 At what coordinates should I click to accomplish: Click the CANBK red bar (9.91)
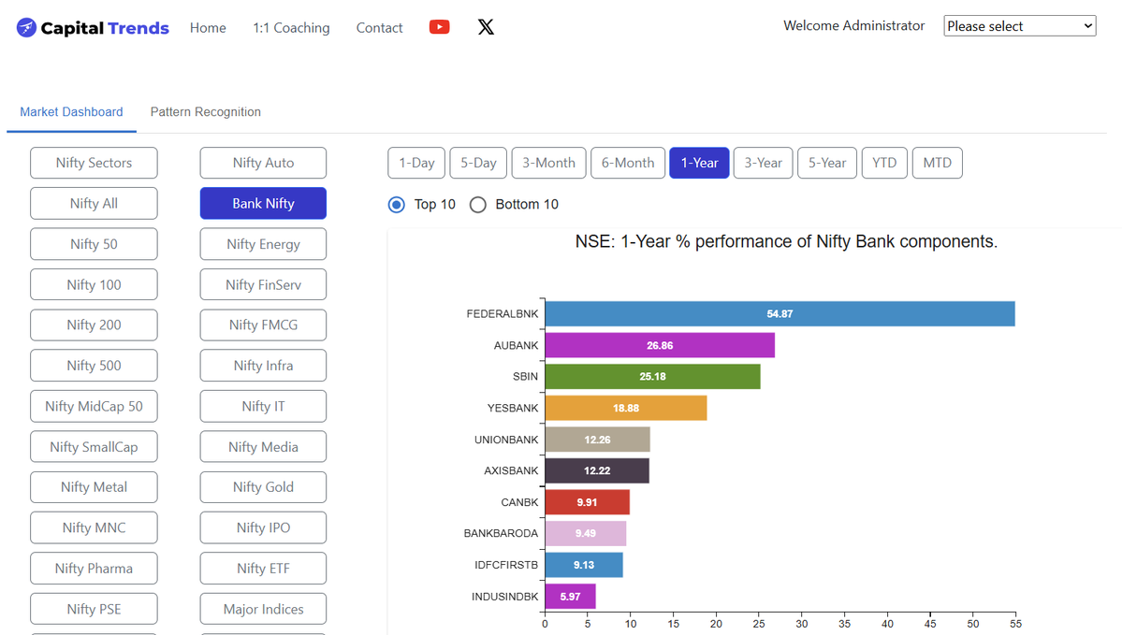[588, 502]
